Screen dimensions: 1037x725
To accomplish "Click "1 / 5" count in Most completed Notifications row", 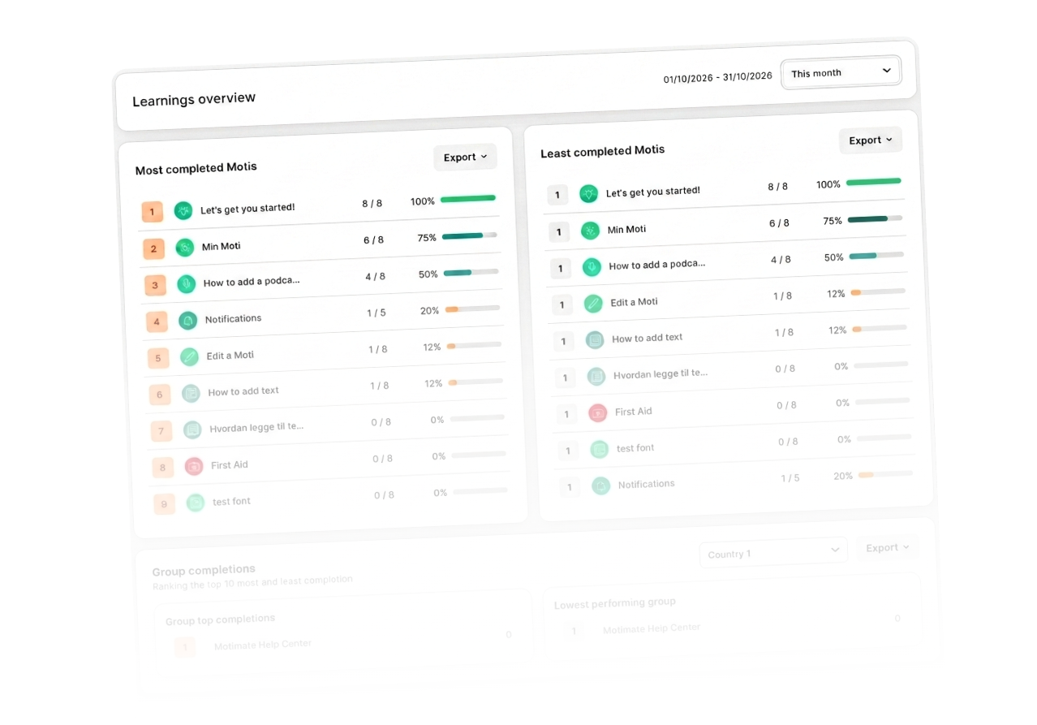I will point(376,313).
